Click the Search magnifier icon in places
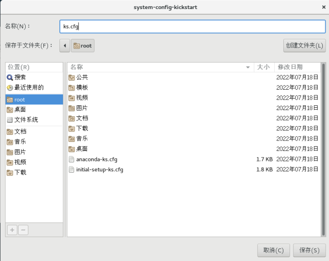The height and width of the screenshot is (261, 329). [10, 77]
